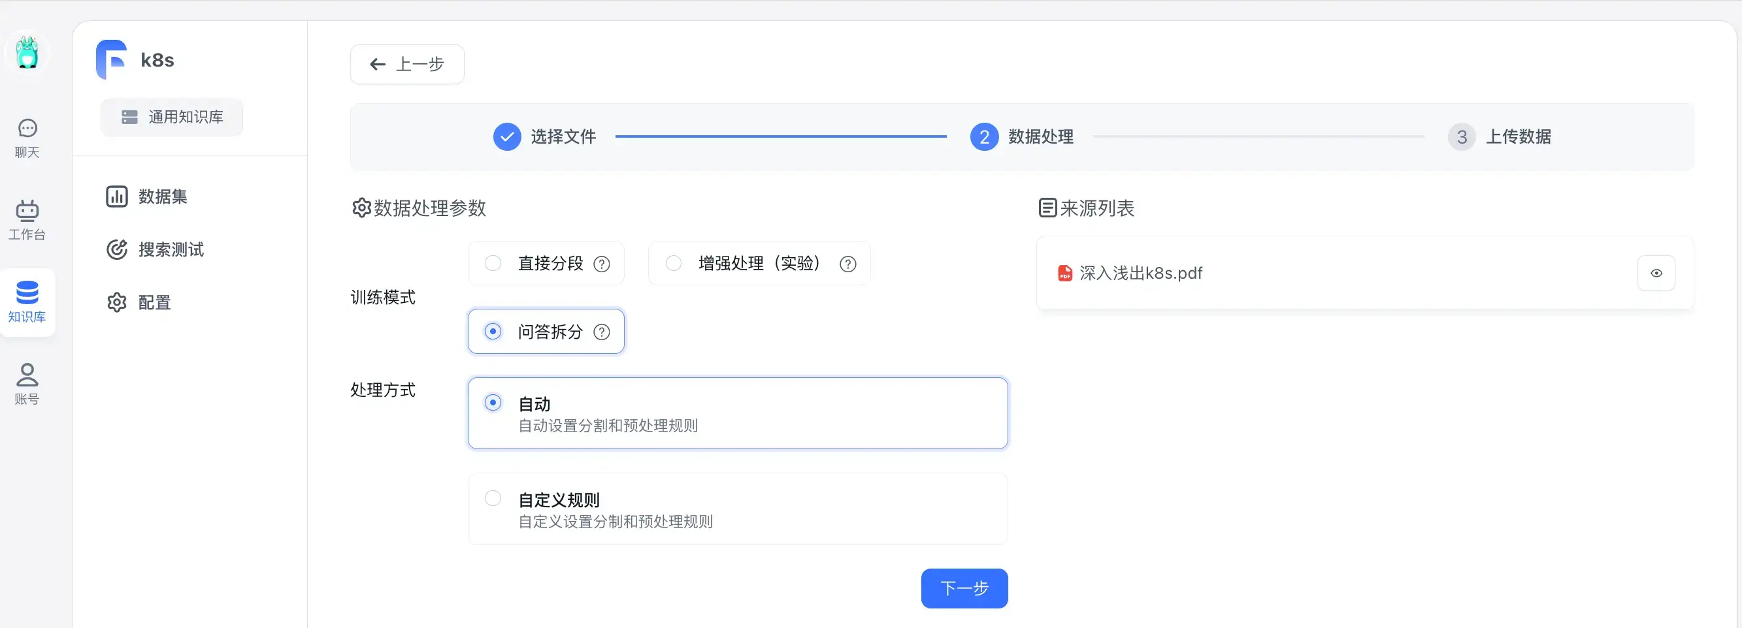The height and width of the screenshot is (628, 1742).
Task: Open the 工作台 workbench section
Action: [x=27, y=221]
